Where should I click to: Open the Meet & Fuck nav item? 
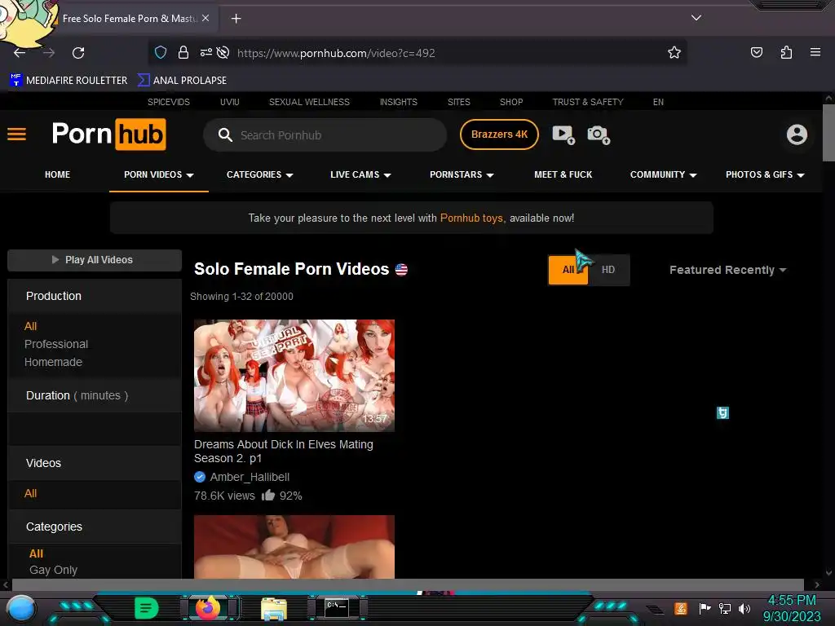pyautogui.click(x=563, y=174)
